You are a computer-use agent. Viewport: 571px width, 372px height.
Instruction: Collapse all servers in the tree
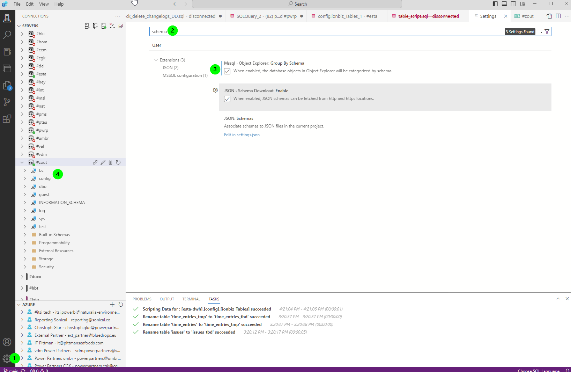(121, 26)
